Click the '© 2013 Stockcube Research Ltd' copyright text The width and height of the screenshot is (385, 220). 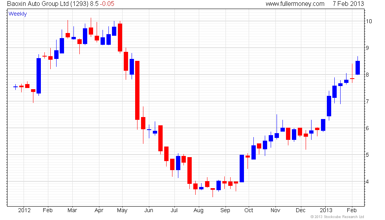(x=337, y=216)
